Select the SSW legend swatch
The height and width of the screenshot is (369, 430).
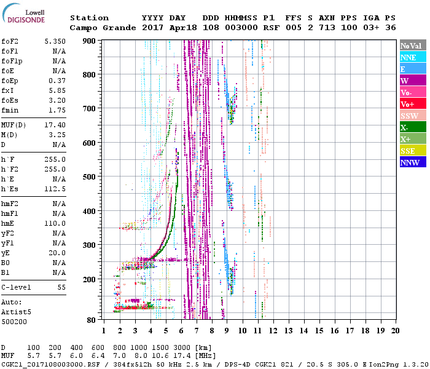[x=413, y=116]
